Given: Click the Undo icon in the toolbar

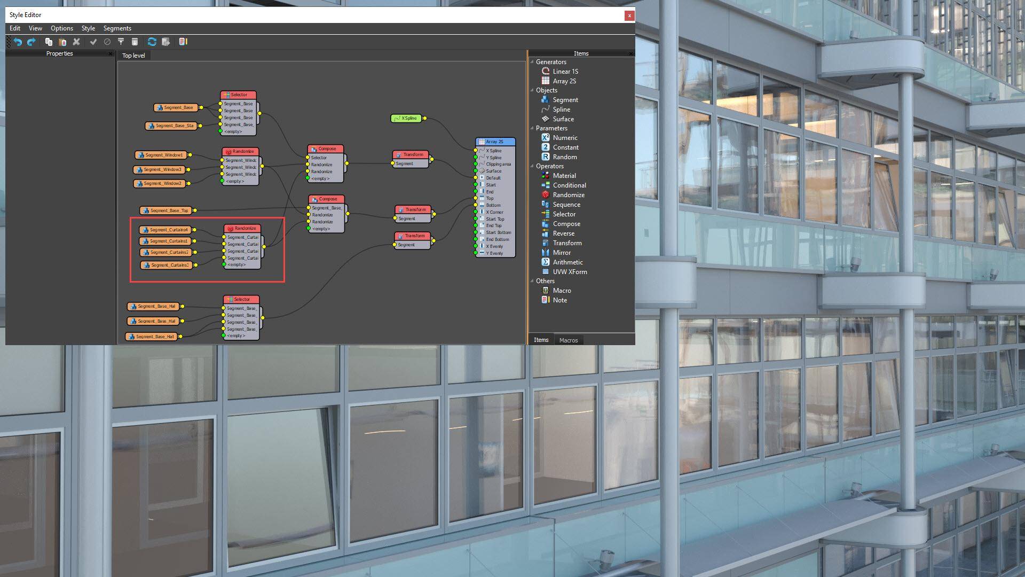Looking at the screenshot, I should [18, 42].
